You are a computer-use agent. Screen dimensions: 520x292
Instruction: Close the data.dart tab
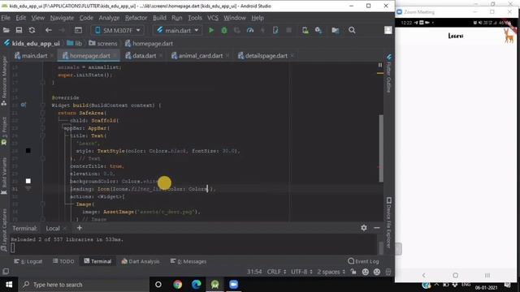[x=161, y=56]
